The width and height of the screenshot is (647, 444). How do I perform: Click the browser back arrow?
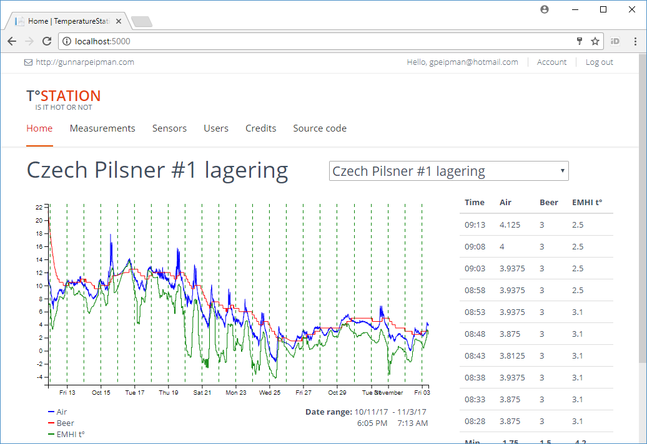tap(12, 41)
